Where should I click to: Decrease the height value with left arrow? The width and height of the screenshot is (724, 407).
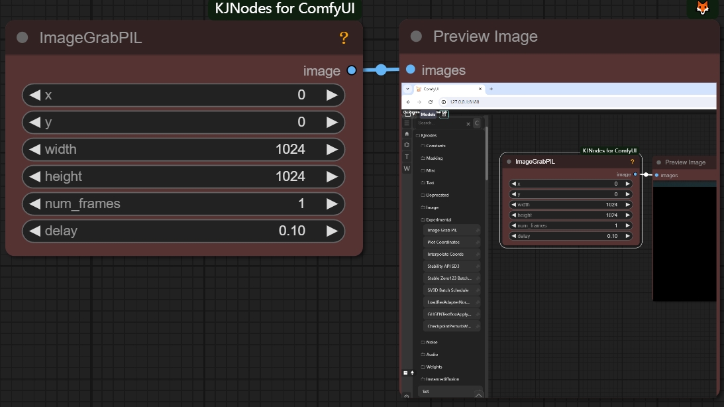[34, 176]
